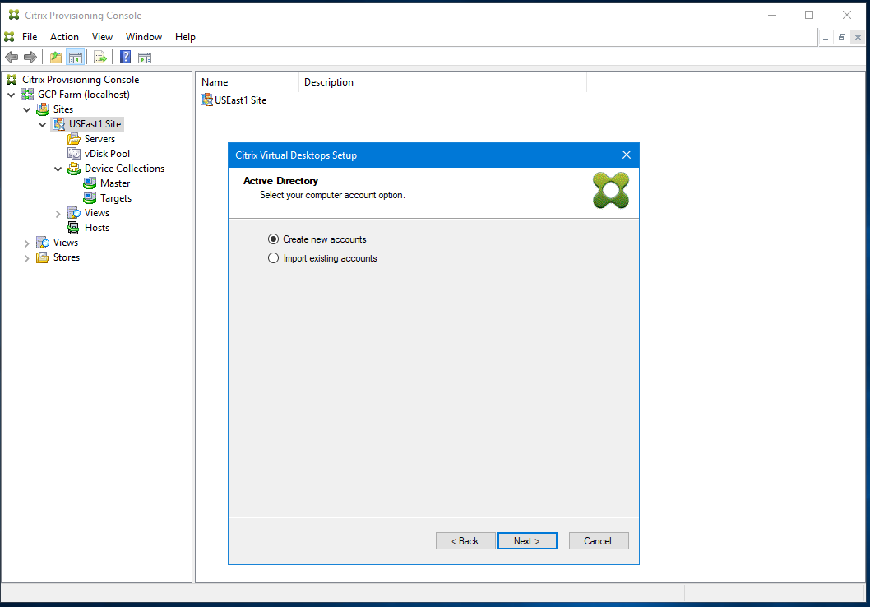
Task: Click the Next button in setup wizard
Action: (x=527, y=541)
